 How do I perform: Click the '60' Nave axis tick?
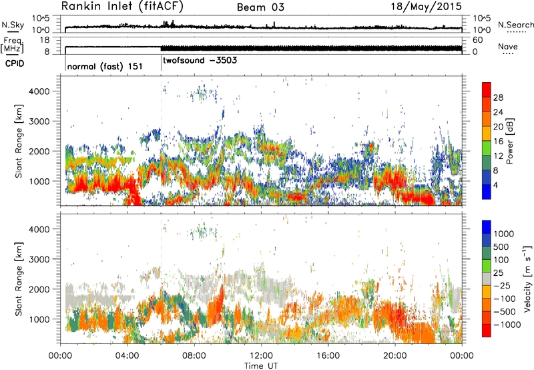point(477,40)
